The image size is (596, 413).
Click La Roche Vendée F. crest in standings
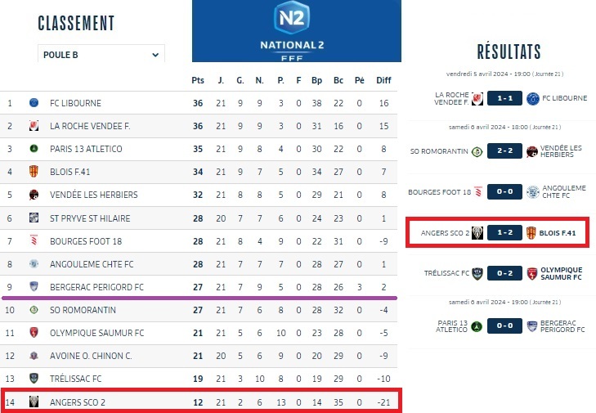coord(34,126)
